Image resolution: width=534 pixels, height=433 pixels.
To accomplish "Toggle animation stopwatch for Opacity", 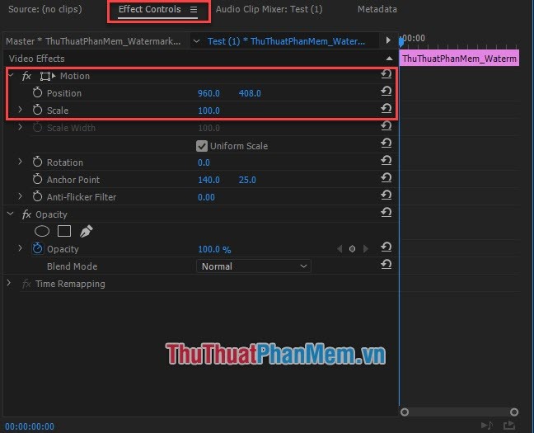I will coord(37,248).
